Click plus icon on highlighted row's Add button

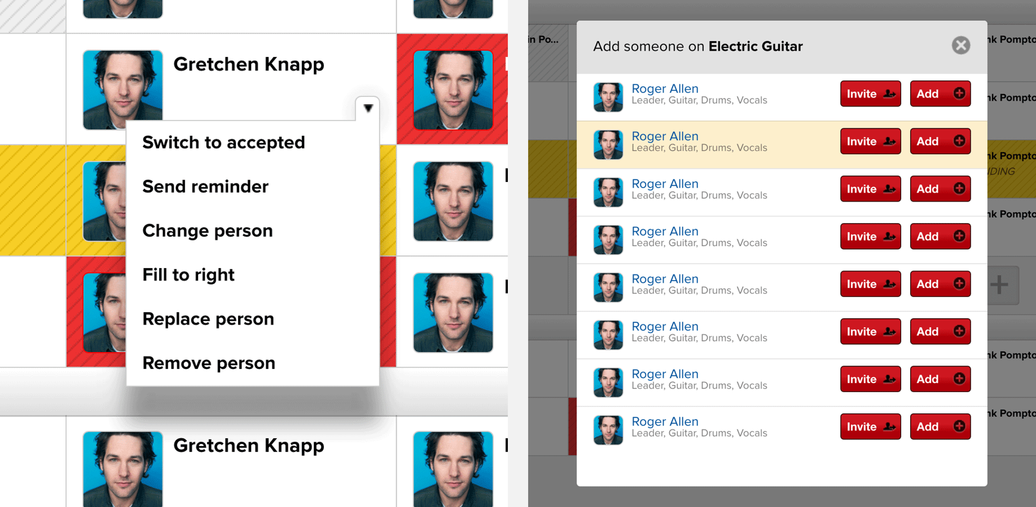[x=959, y=141]
